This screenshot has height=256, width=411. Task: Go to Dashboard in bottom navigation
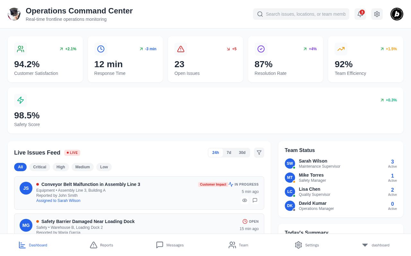tap(33, 245)
